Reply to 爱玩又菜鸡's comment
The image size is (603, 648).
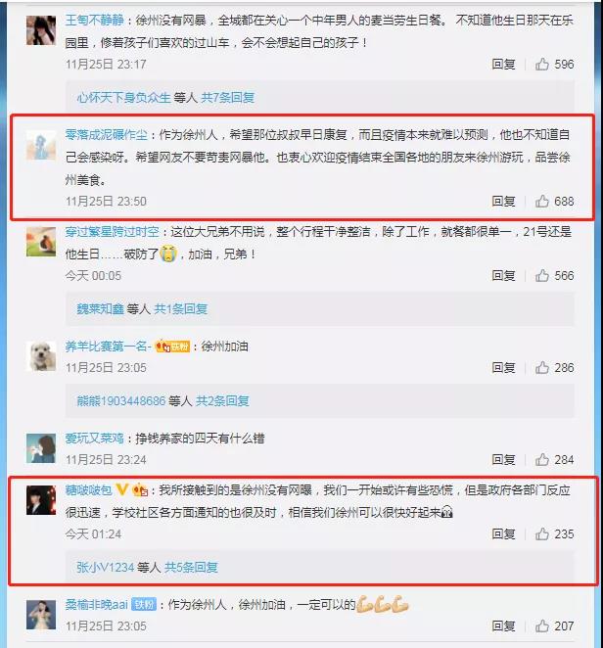tap(503, 459)
